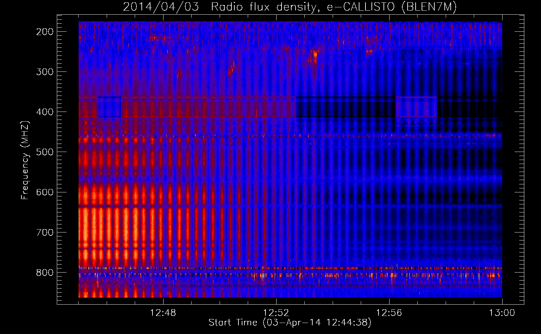Click the 12:52 time tick label

(276, 313)
